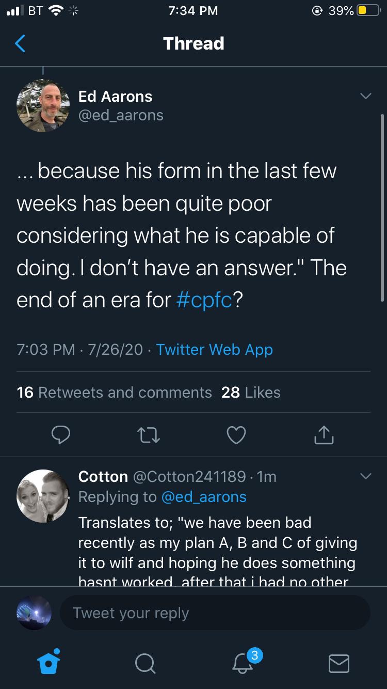Open Ed Aarons' profile picture
This screenshot has width=387, height=689.
pyautogui.click(x=43, y=106)
